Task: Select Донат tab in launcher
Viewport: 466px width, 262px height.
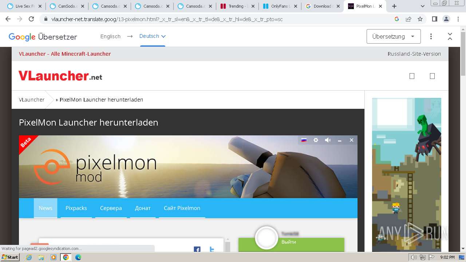Action: pos(143,208)
